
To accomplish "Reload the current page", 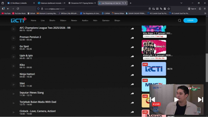I will (18, 9).
